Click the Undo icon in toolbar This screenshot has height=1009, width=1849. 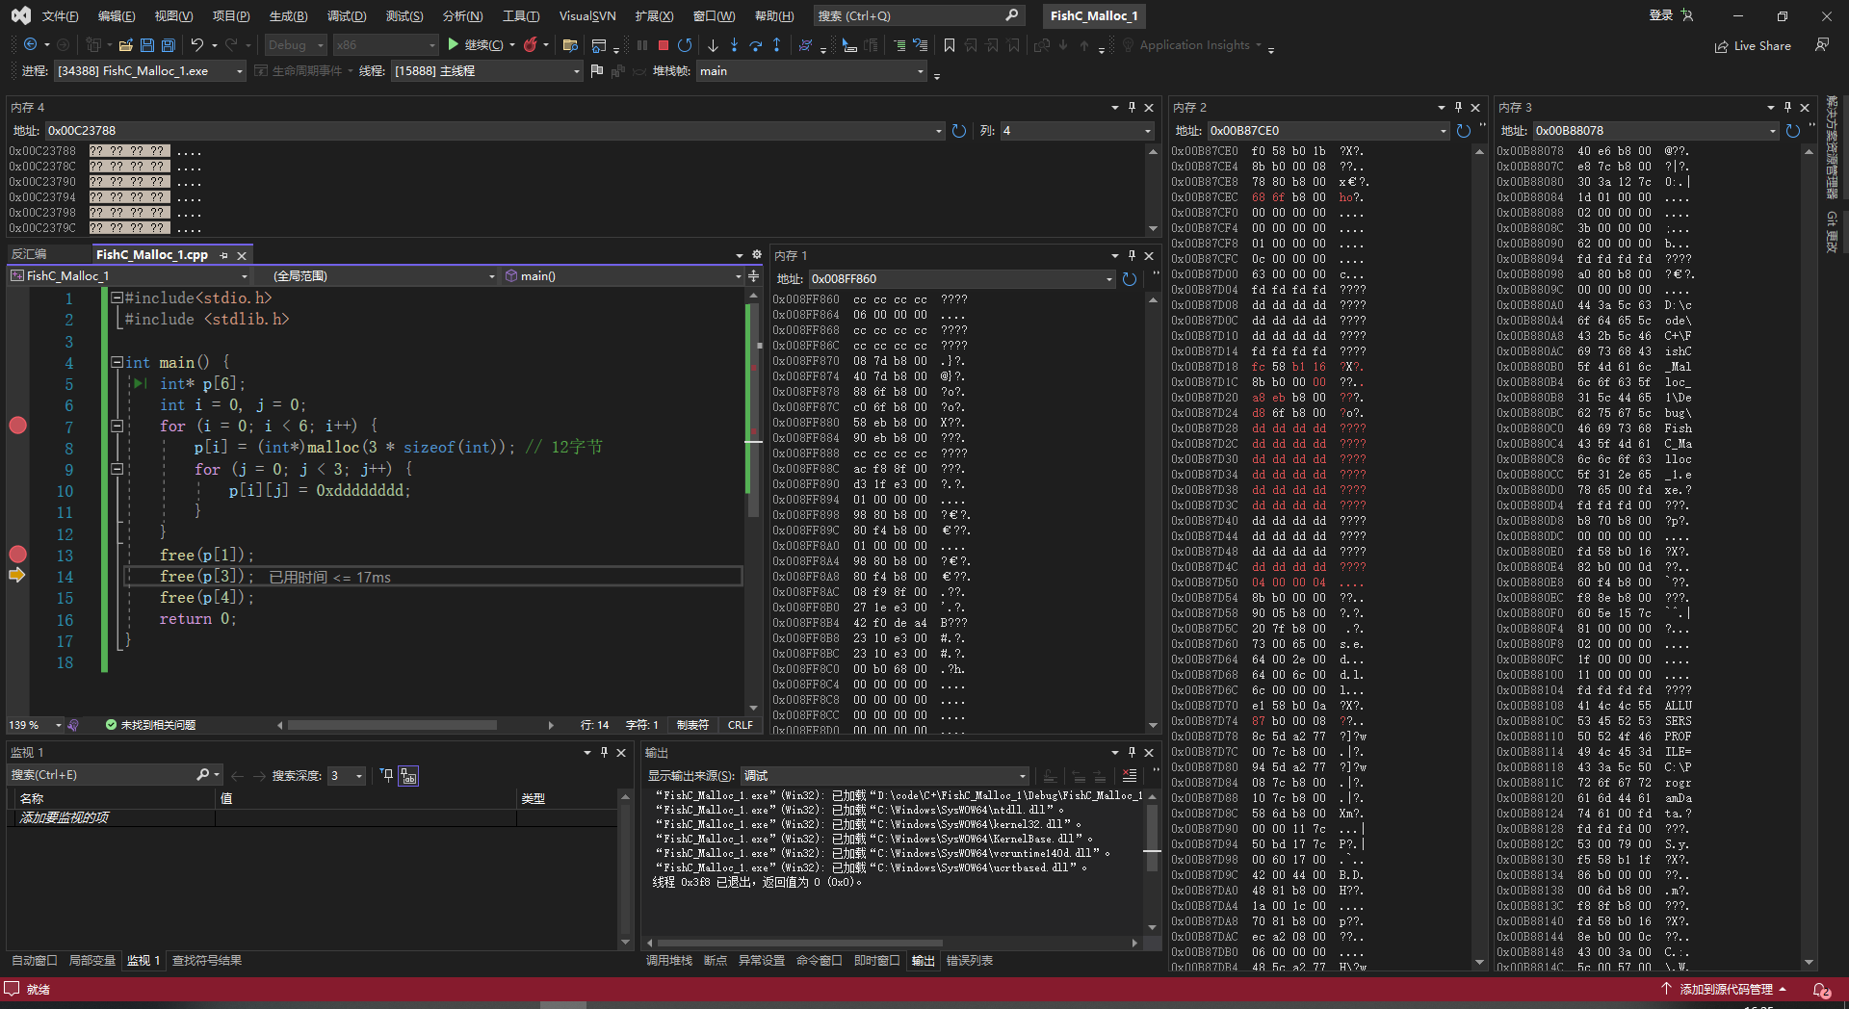tap(197, 45)
